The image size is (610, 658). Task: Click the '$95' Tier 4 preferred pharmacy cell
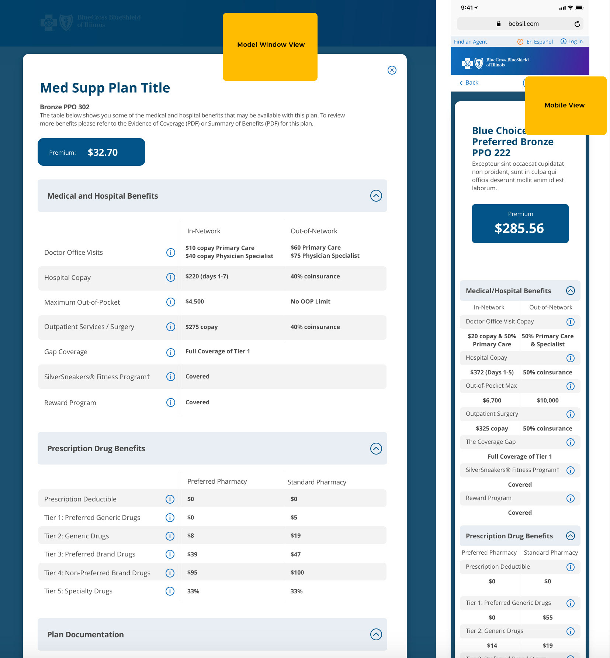click(x=192, y=573)
